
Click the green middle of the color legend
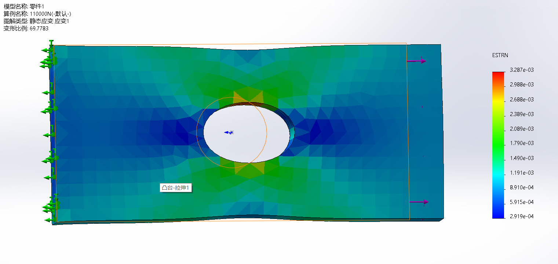click(x=498, y=144)
